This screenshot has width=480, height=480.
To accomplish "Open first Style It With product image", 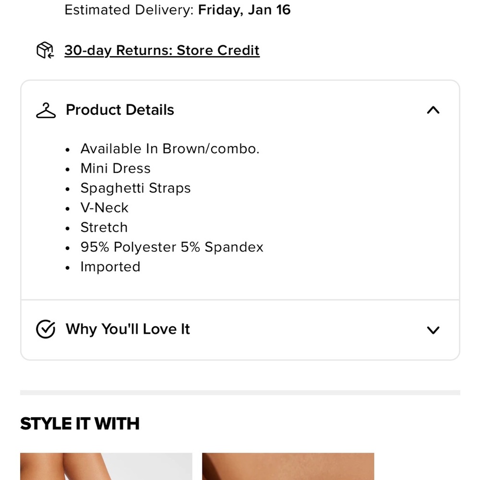I will click(106, 466).
